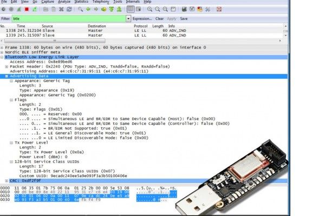
Task: Expand the Frame 1338 tree node
Action: (x=2, y=48)
